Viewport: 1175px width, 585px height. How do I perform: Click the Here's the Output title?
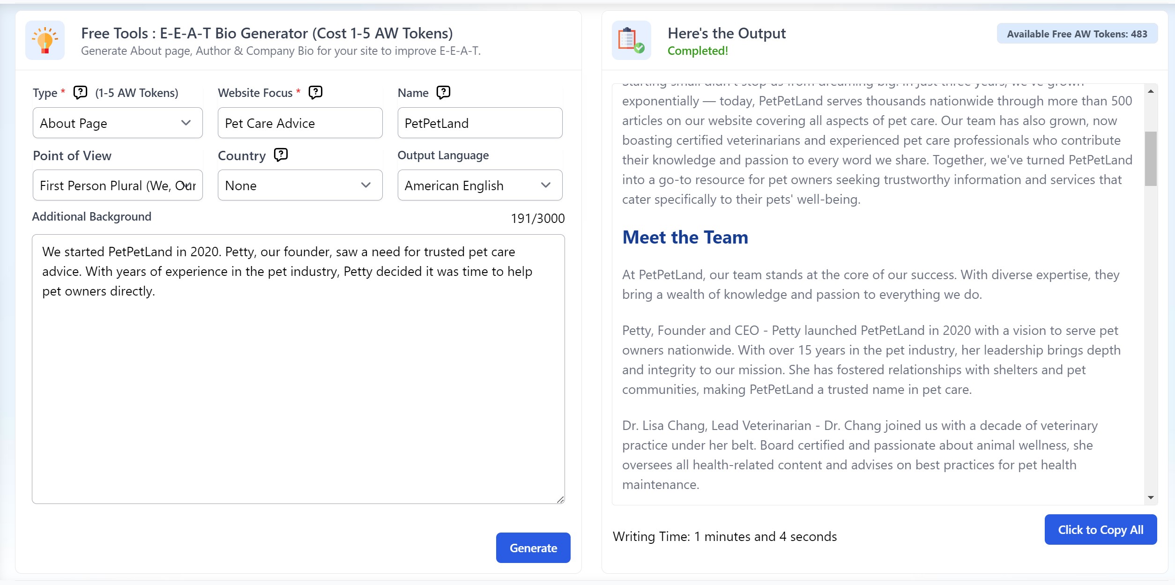tap(727, 33)
